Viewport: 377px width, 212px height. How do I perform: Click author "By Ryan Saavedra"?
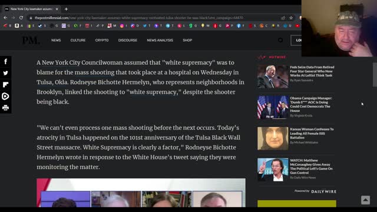302,80
